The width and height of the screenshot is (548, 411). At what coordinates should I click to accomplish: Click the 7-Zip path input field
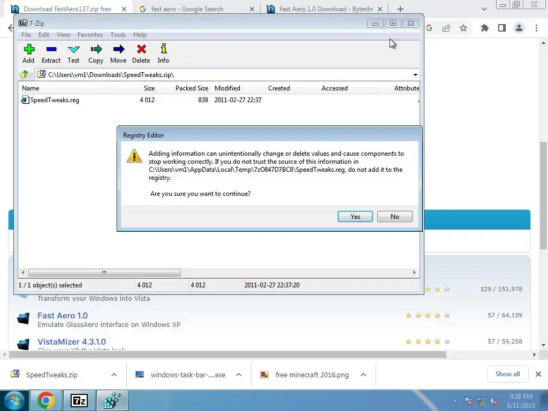point(227,75)
